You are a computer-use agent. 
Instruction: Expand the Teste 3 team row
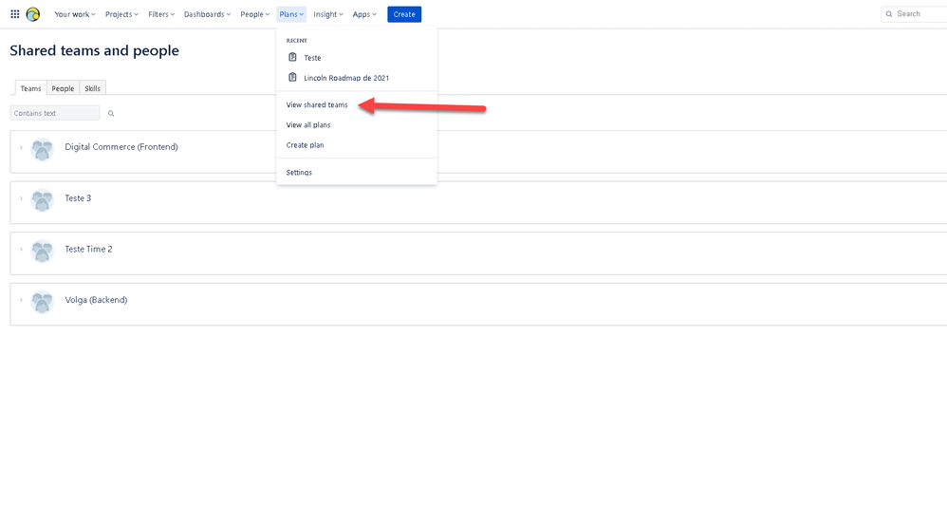pos(21,198)
